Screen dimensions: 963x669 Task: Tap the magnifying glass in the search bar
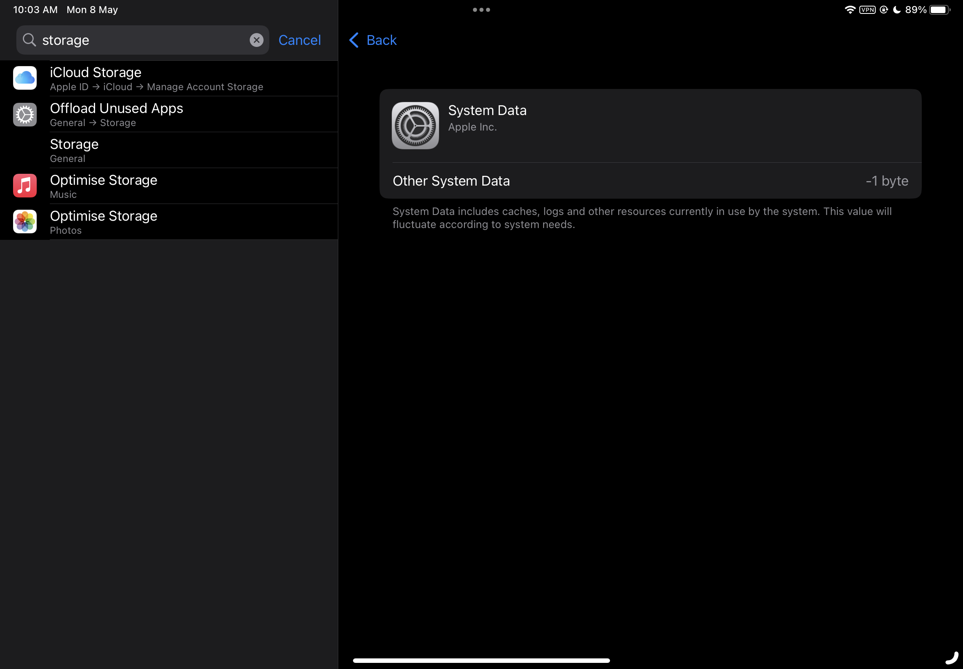click(29, 40)
